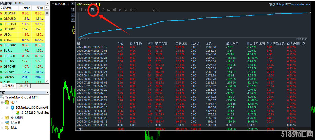This screenshot has width=315, height=140.
Task: Open the 即时图 tick chart tab
Action: pos(23,86)
